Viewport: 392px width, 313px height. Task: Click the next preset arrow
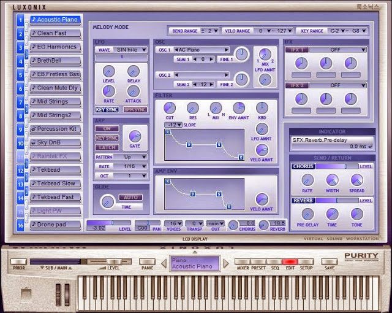(x=226, y=263)
